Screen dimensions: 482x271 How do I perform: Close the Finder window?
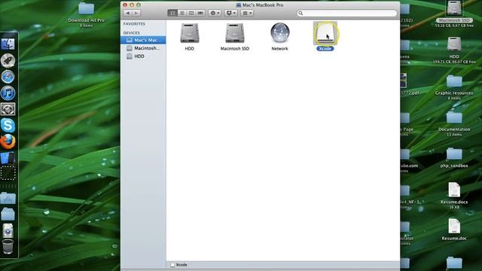click(125, 5)
